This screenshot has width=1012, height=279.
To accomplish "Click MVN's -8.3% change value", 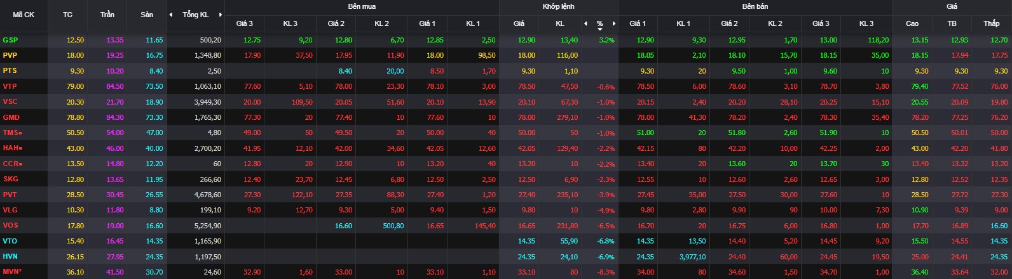I will [605, 272].
